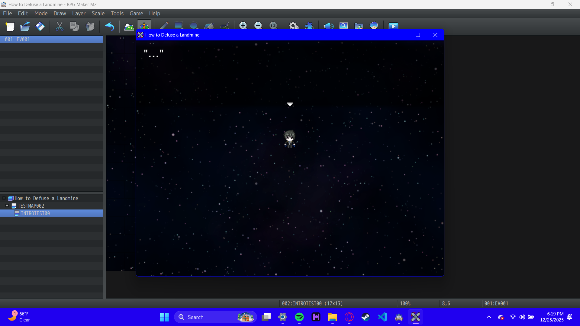Click the Zoom In magnifier icon

point(243,26)
